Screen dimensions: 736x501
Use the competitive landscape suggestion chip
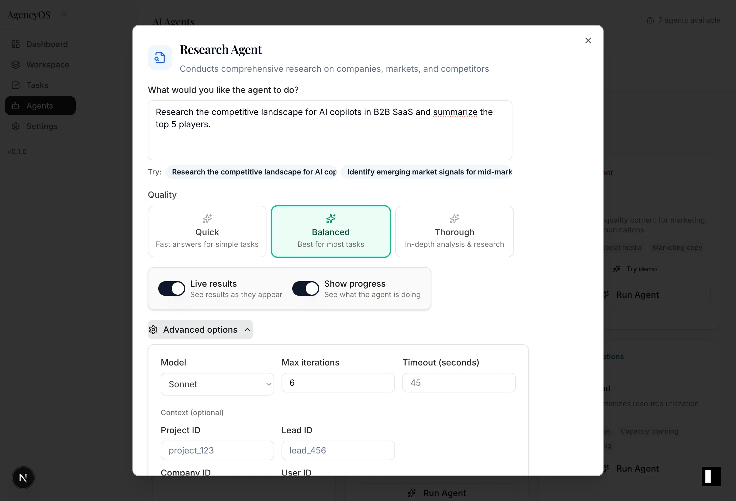[x=252, y=172]
